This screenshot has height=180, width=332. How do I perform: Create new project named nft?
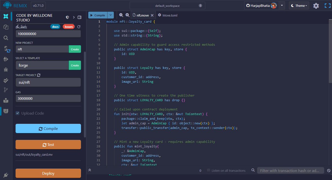click(75, 49)
